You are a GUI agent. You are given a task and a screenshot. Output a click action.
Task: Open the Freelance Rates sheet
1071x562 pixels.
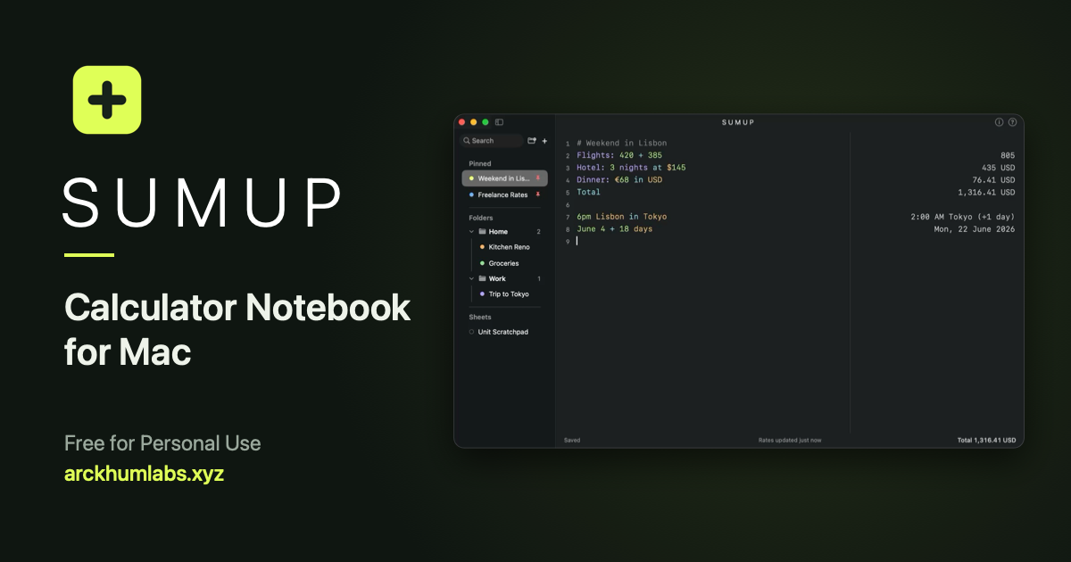tap(505, 194)
